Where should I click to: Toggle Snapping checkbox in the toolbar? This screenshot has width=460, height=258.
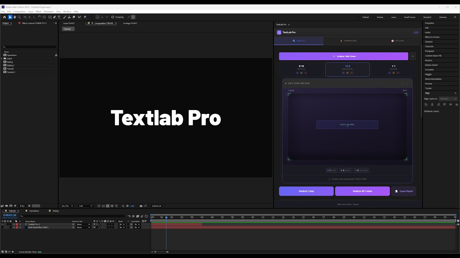tap(112, 17)
